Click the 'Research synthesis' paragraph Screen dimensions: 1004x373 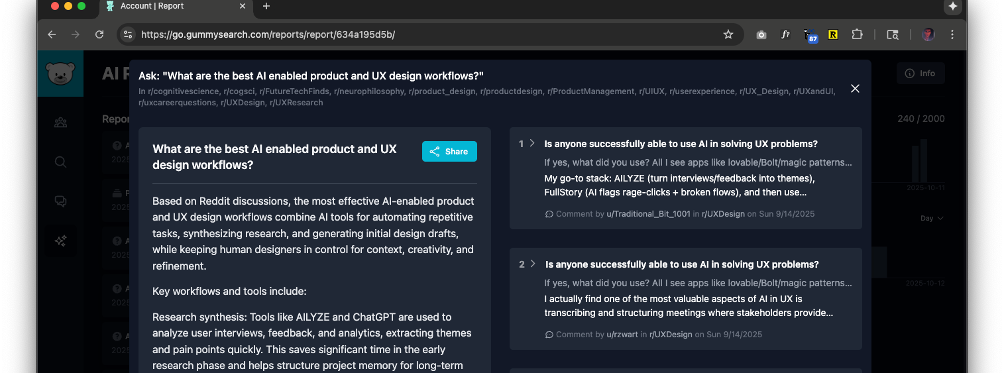tap(312, 341)
